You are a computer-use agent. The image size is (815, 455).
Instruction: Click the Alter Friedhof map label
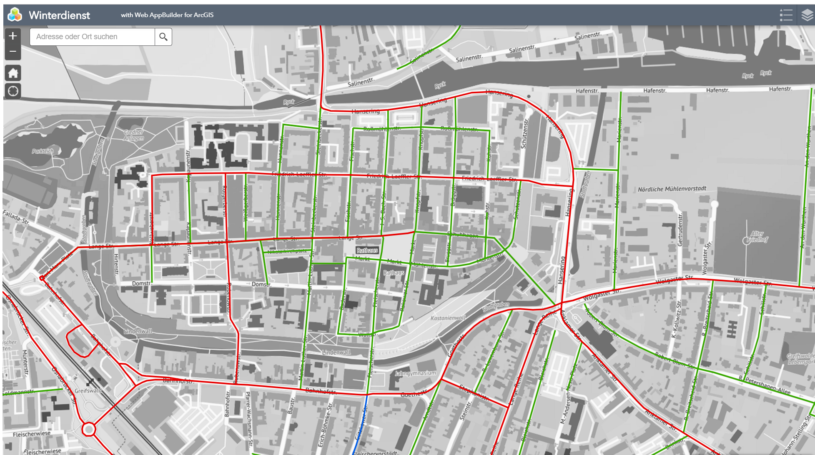point(757,237)
